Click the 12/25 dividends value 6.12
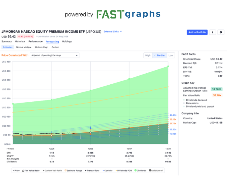 (x=52, y=162)
